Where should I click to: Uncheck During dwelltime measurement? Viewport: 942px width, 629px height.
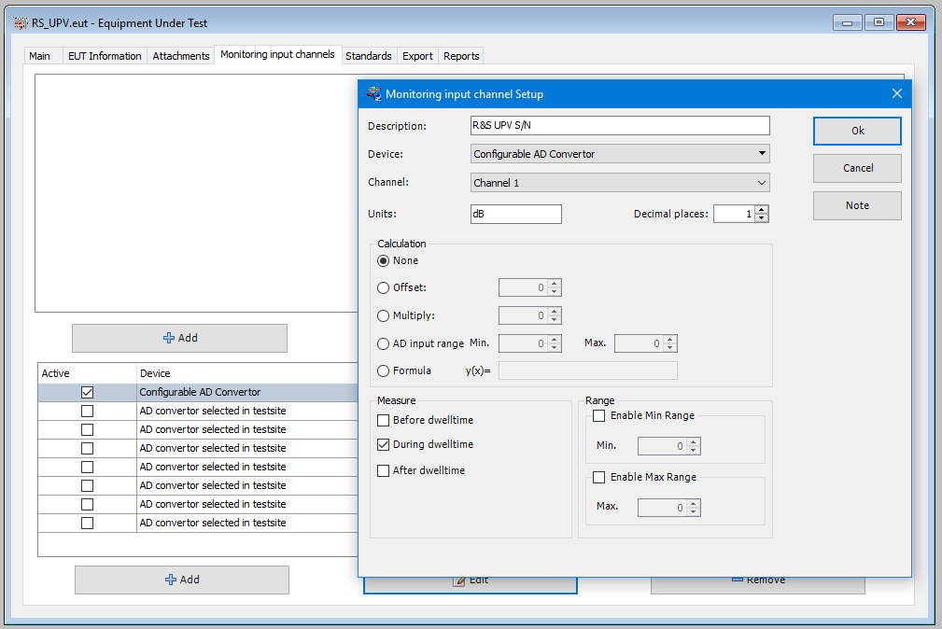click(383, 444)
